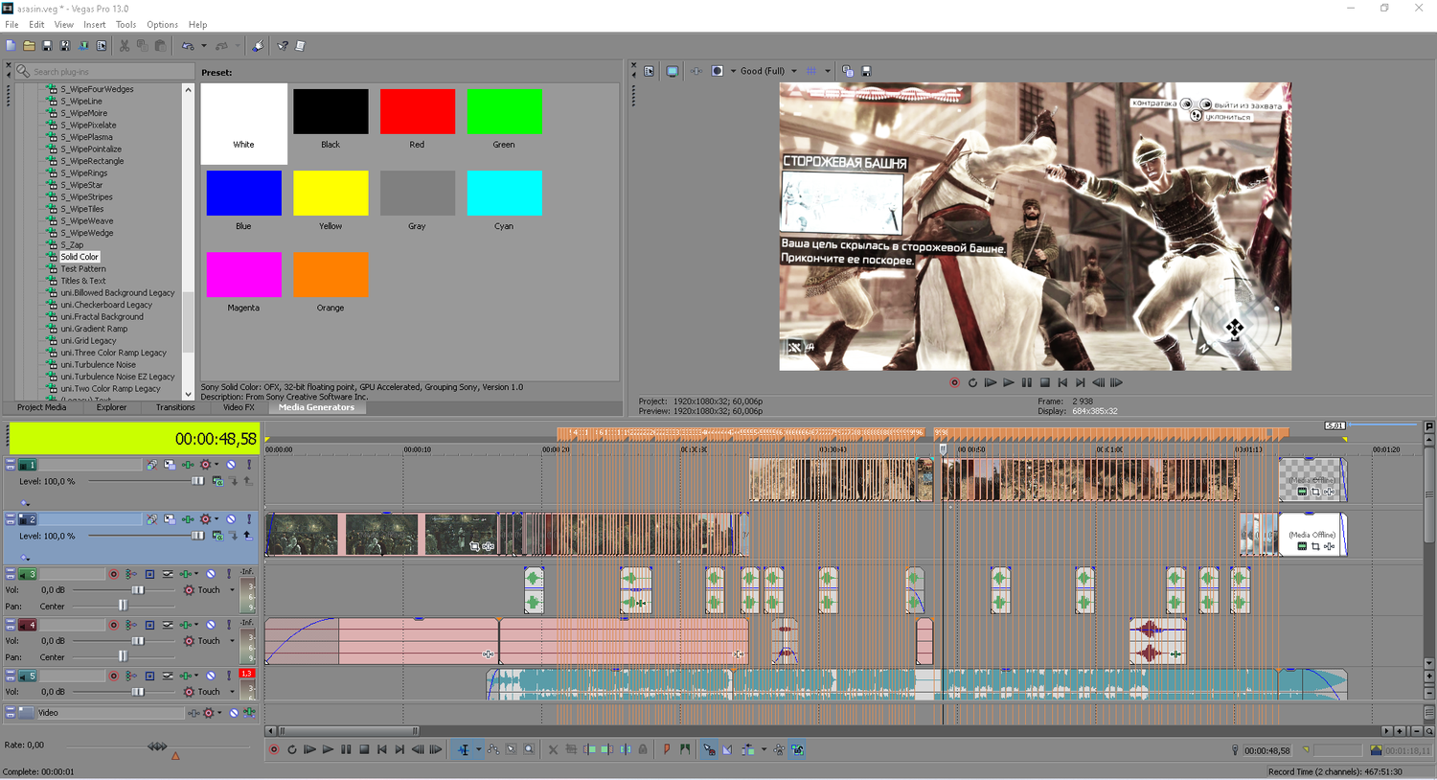Switch to the Transitions tab
1437x780 pixels.
point(175,407)
